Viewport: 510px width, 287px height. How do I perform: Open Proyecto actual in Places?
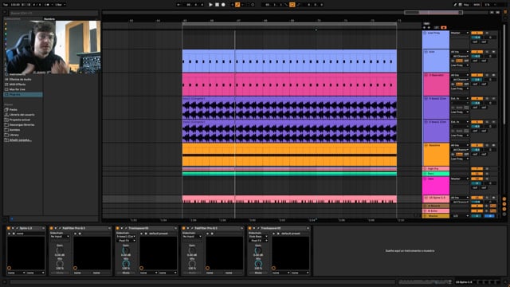point(19,120)
